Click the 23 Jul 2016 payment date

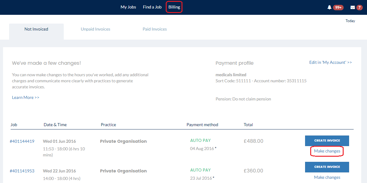[x=201, y=178]
